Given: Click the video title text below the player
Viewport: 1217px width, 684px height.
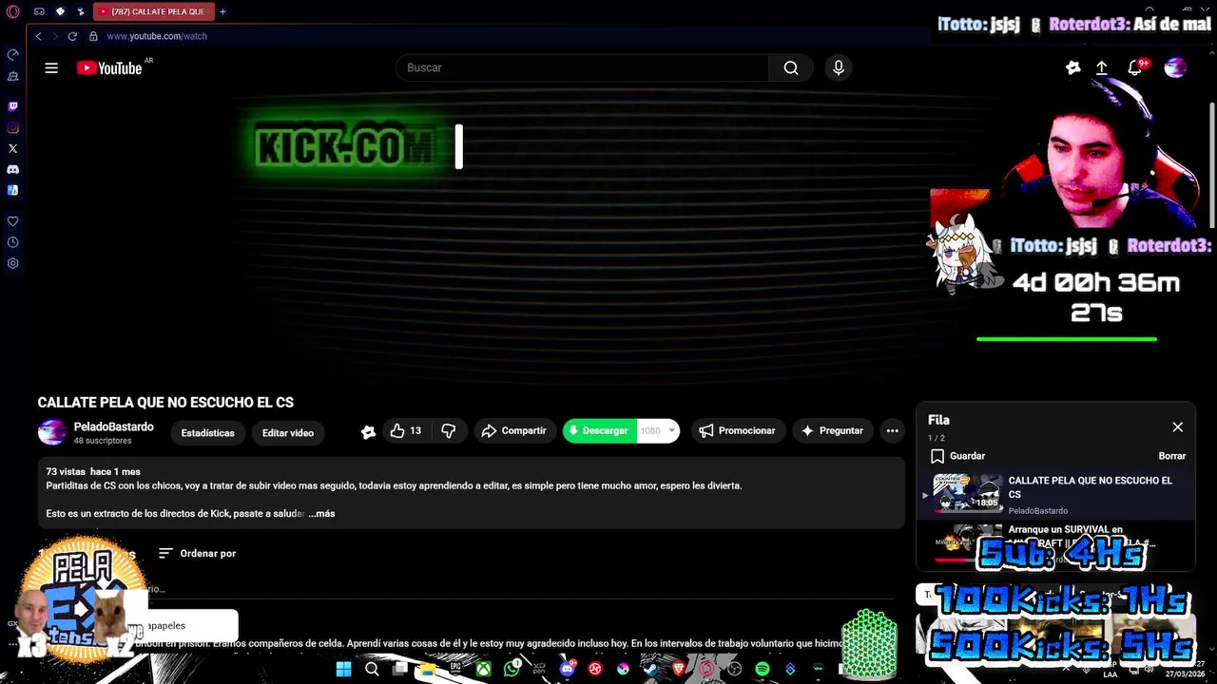Looking at the screenshot, I should pos(165,403).
